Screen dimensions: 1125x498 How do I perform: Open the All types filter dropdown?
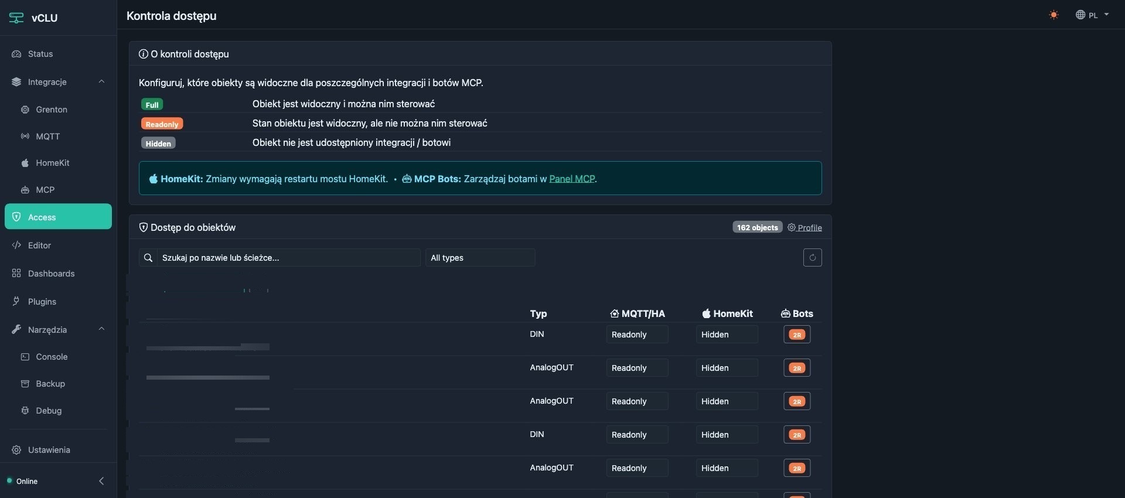tap(480, 258)
